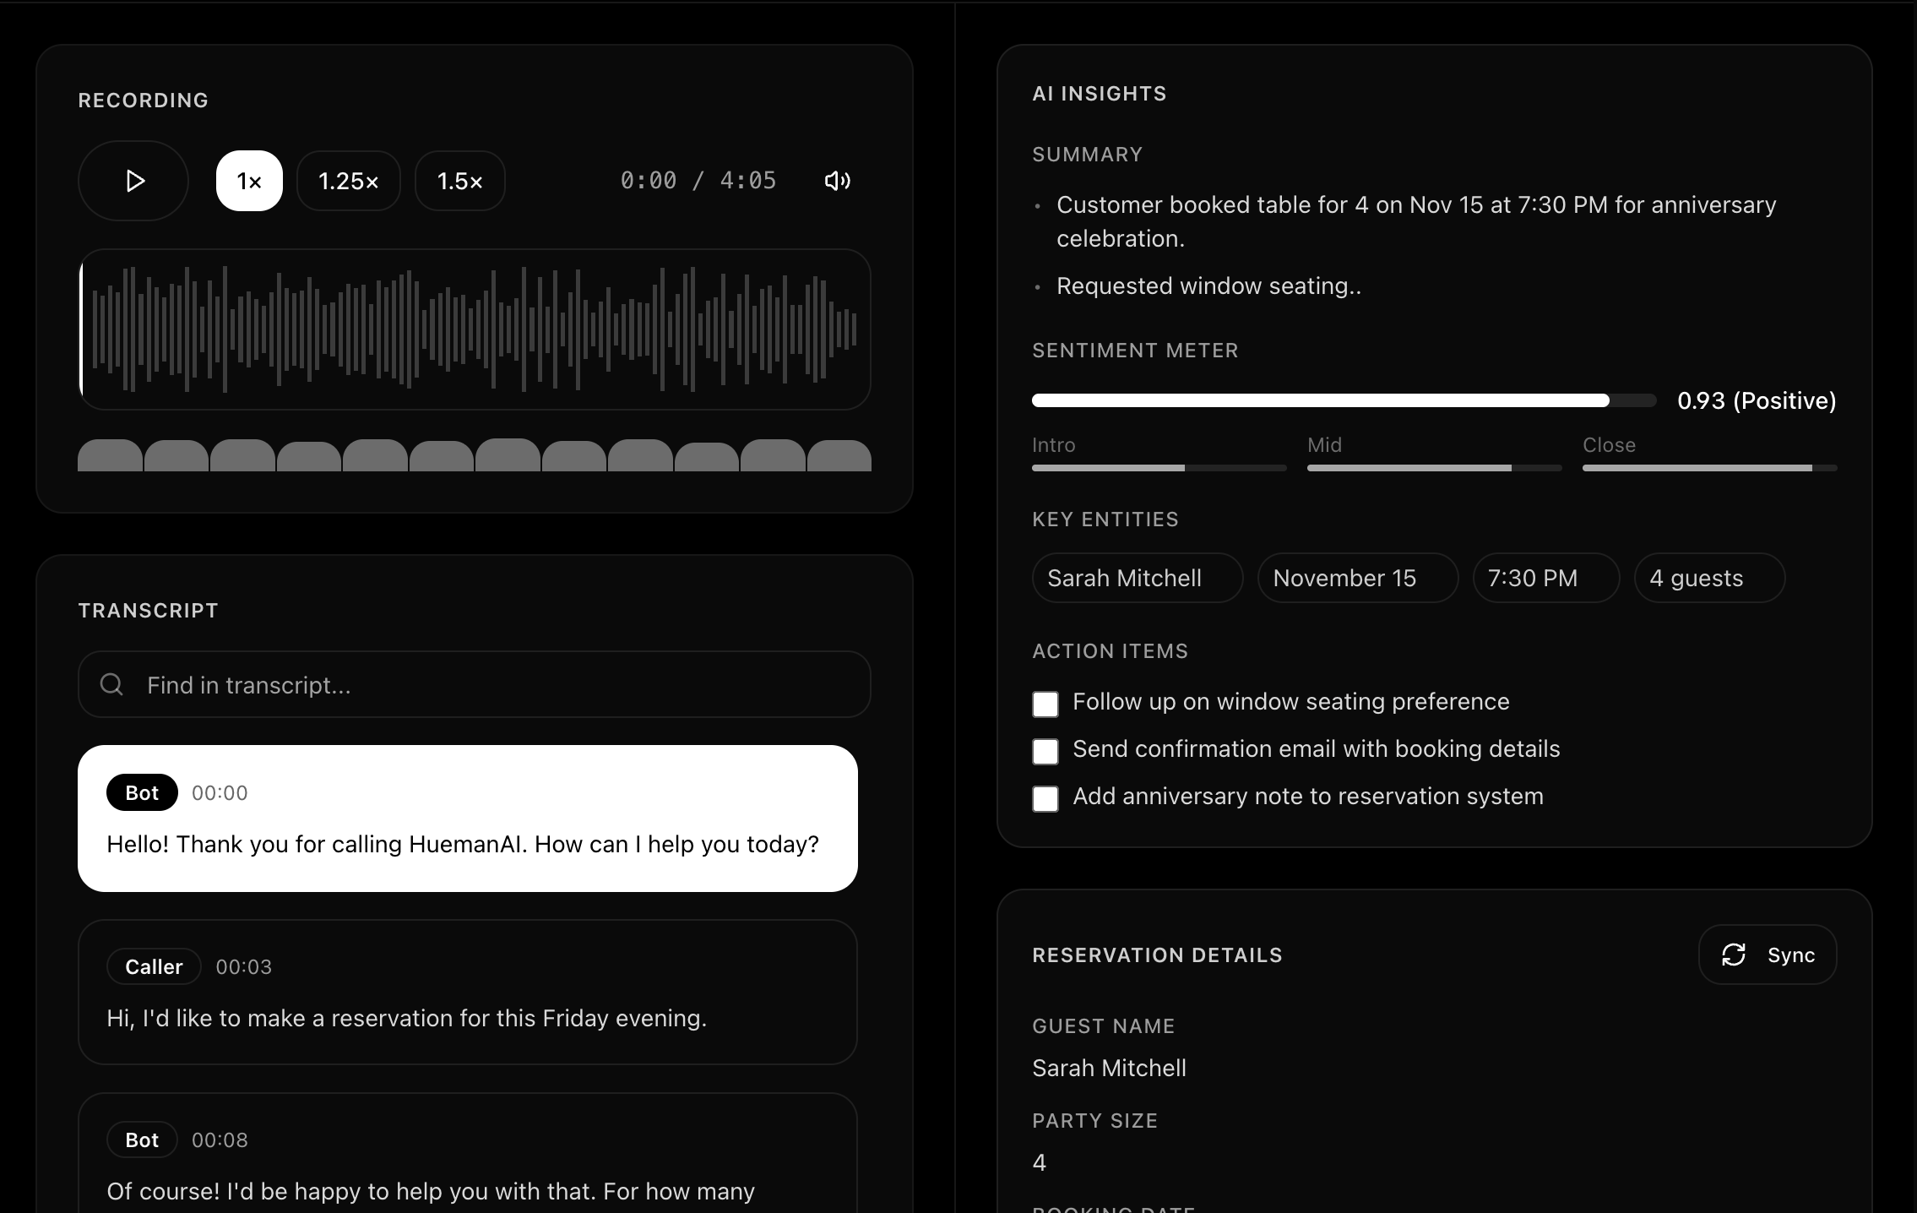
Task: Select the first chapter marker under the waveform
Action: (x=110, y=456)
